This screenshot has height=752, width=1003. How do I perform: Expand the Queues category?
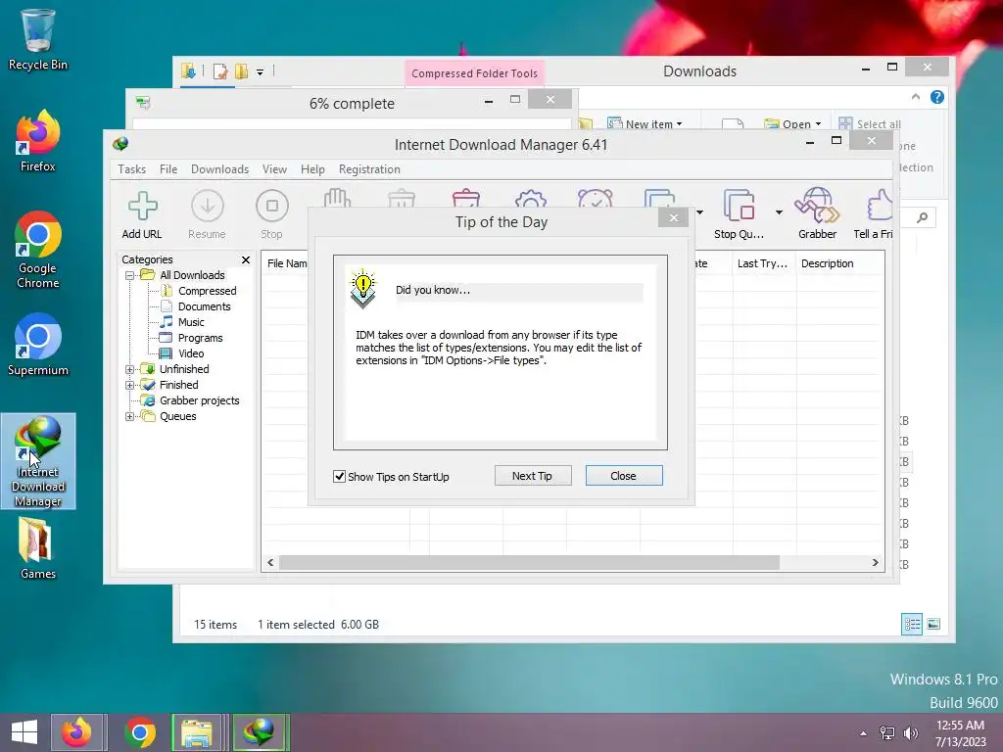coord(130,417)
